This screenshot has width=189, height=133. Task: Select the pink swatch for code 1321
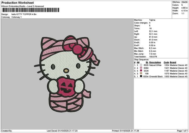[141, 68]
